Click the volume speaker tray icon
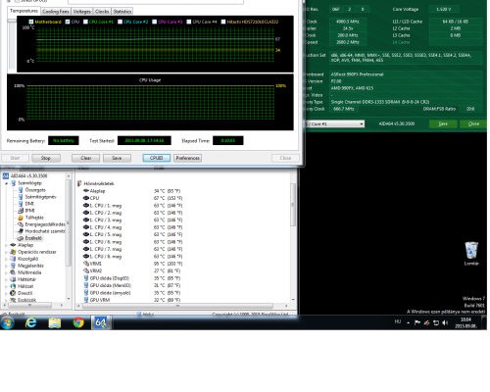The height and width of the screenshot is (392, 490). tap(445, 322)
